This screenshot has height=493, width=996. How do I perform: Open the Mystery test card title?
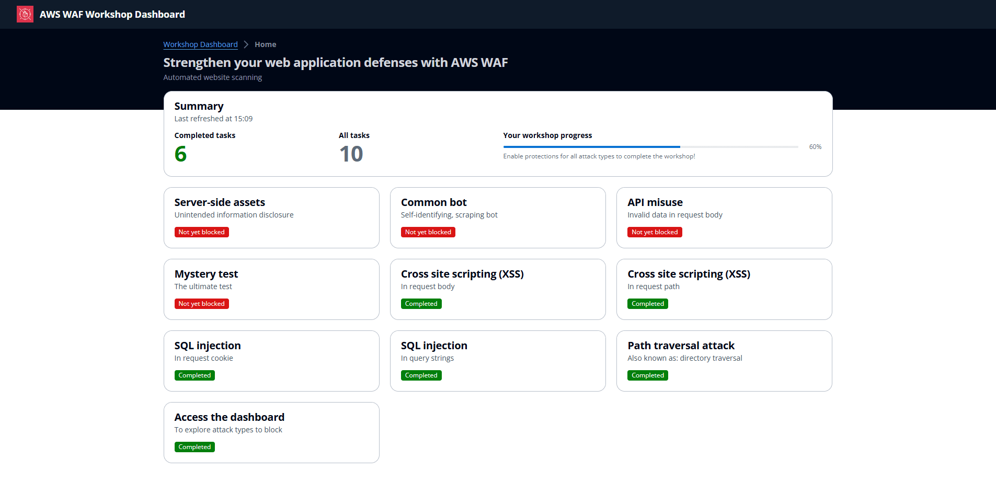pyautogui.click(x=206, y=274)
